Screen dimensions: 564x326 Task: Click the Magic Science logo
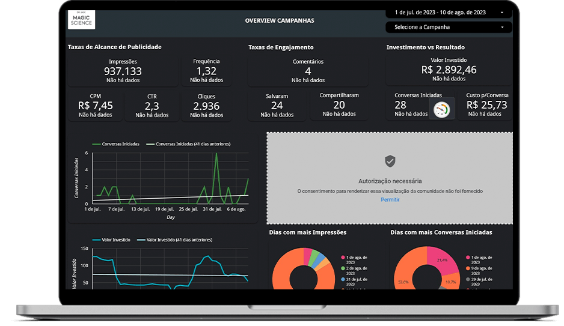[81, 19]
